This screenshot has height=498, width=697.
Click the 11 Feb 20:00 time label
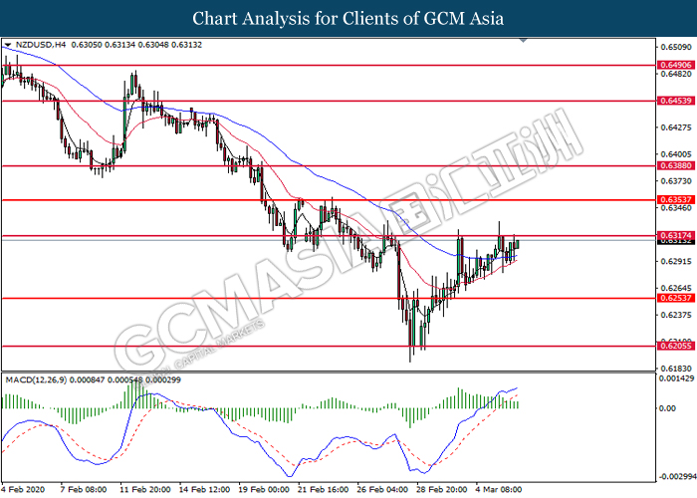tap(145, 489)
